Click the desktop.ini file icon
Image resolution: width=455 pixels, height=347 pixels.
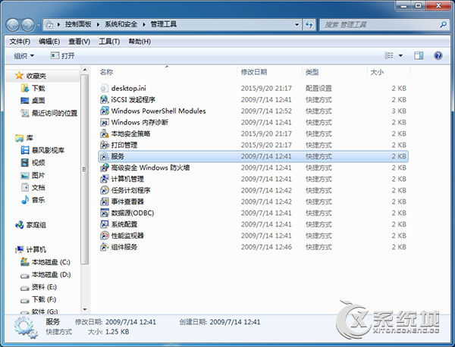104,89
